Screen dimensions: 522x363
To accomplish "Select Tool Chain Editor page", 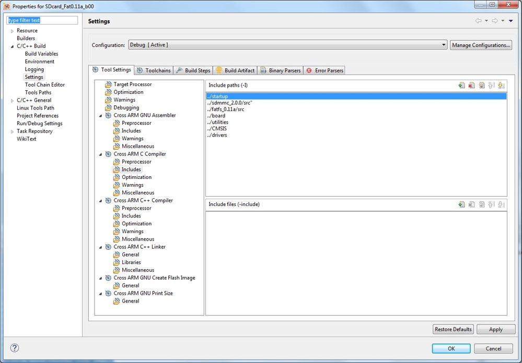I will [44, 85].
